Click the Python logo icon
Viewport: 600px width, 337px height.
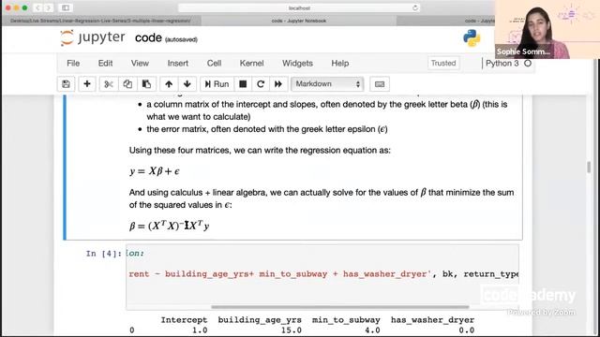coord(472,37)
